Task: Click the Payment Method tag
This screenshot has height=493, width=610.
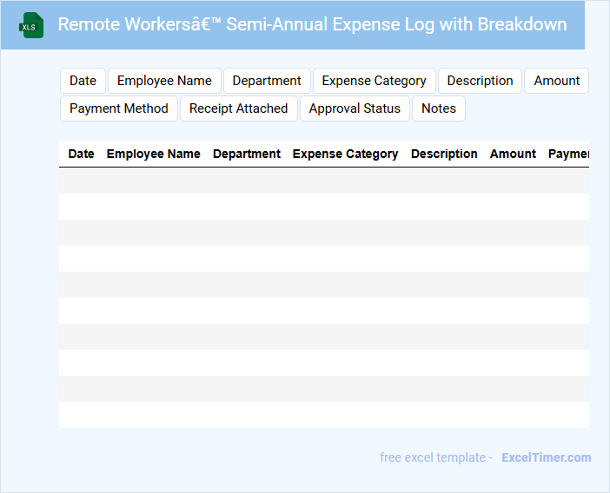Action: tap(119, 108)
